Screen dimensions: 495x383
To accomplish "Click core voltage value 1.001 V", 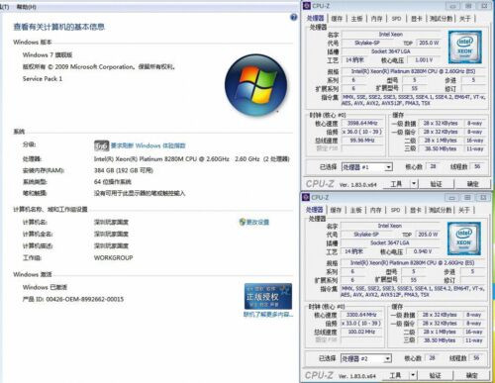I will [424, 60].
